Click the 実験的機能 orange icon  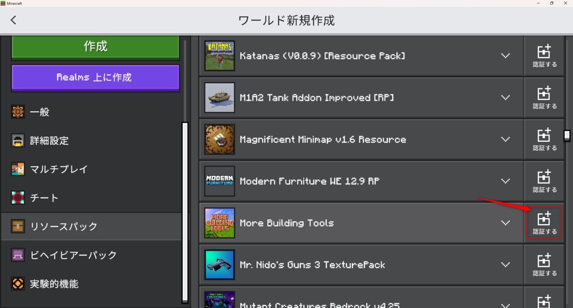(17, 284)
